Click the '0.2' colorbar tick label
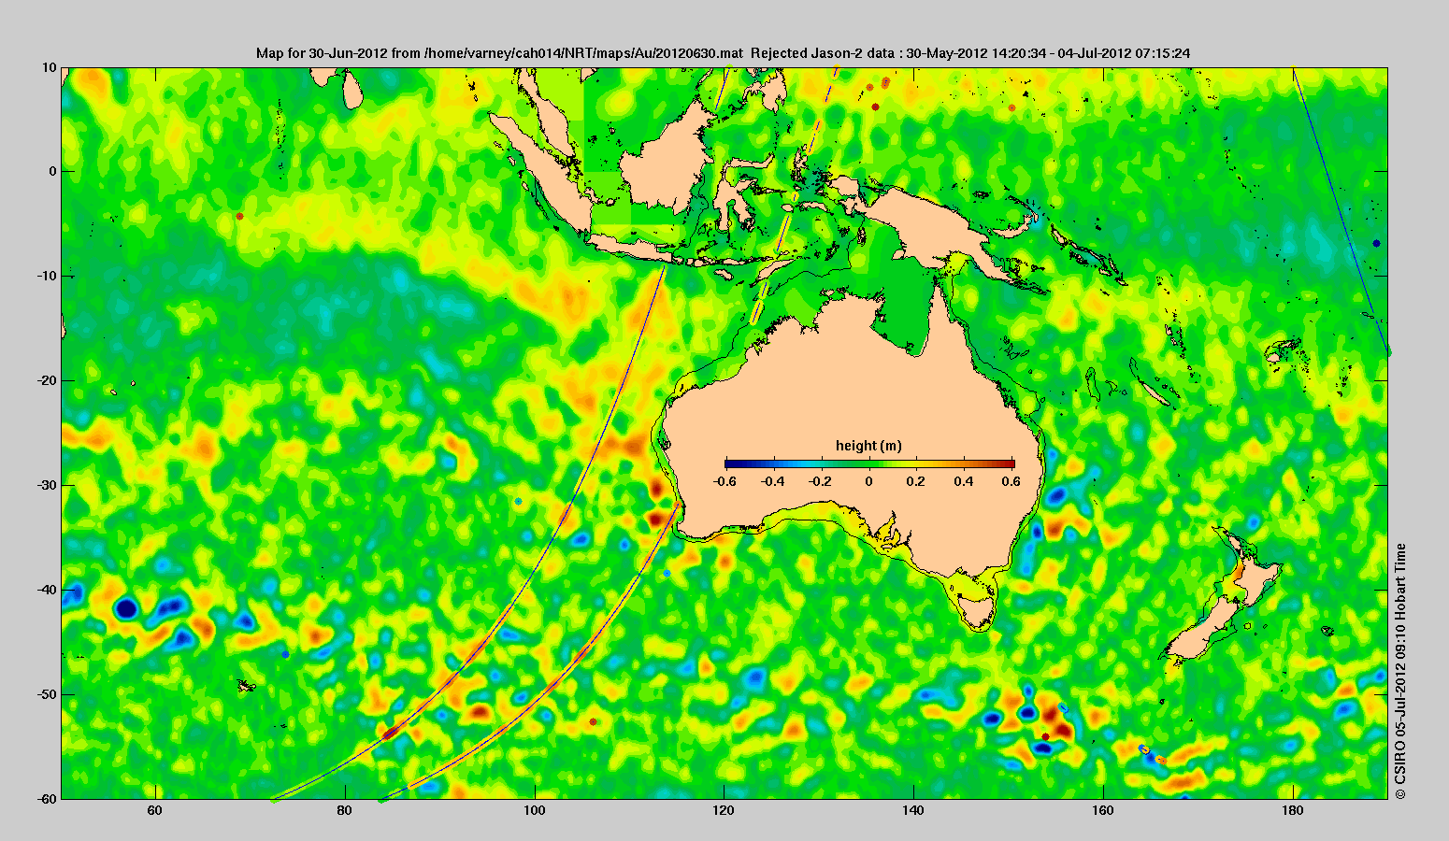This screenshot has width=1449, height=841. click(x=916, y=481)
